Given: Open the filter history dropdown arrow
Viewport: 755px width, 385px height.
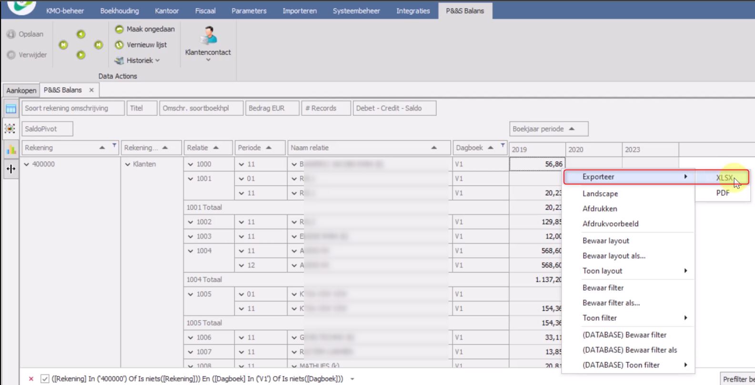Looking at the screenshot, I should (352, 379).
